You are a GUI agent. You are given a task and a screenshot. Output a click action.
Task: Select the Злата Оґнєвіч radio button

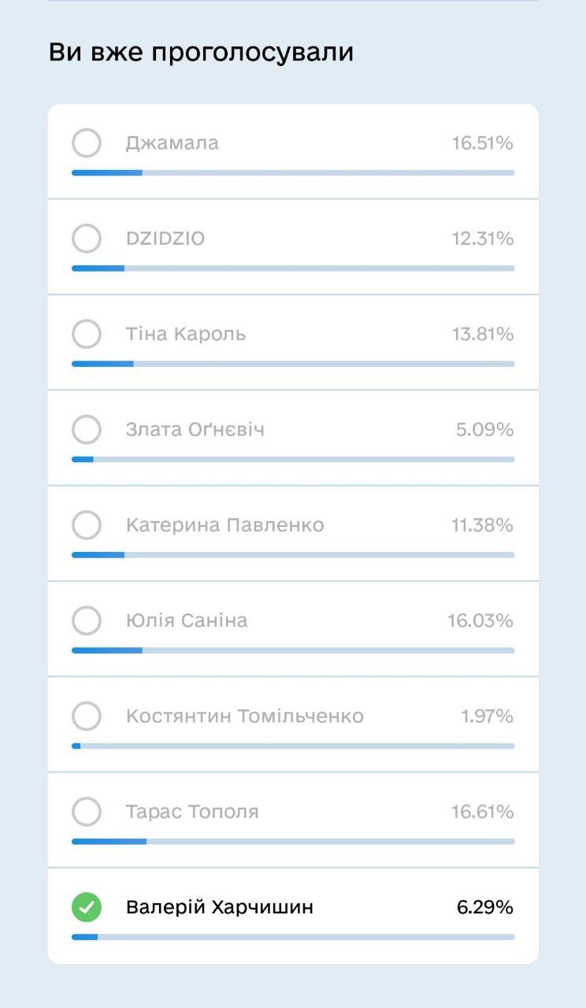coord(87,429)
